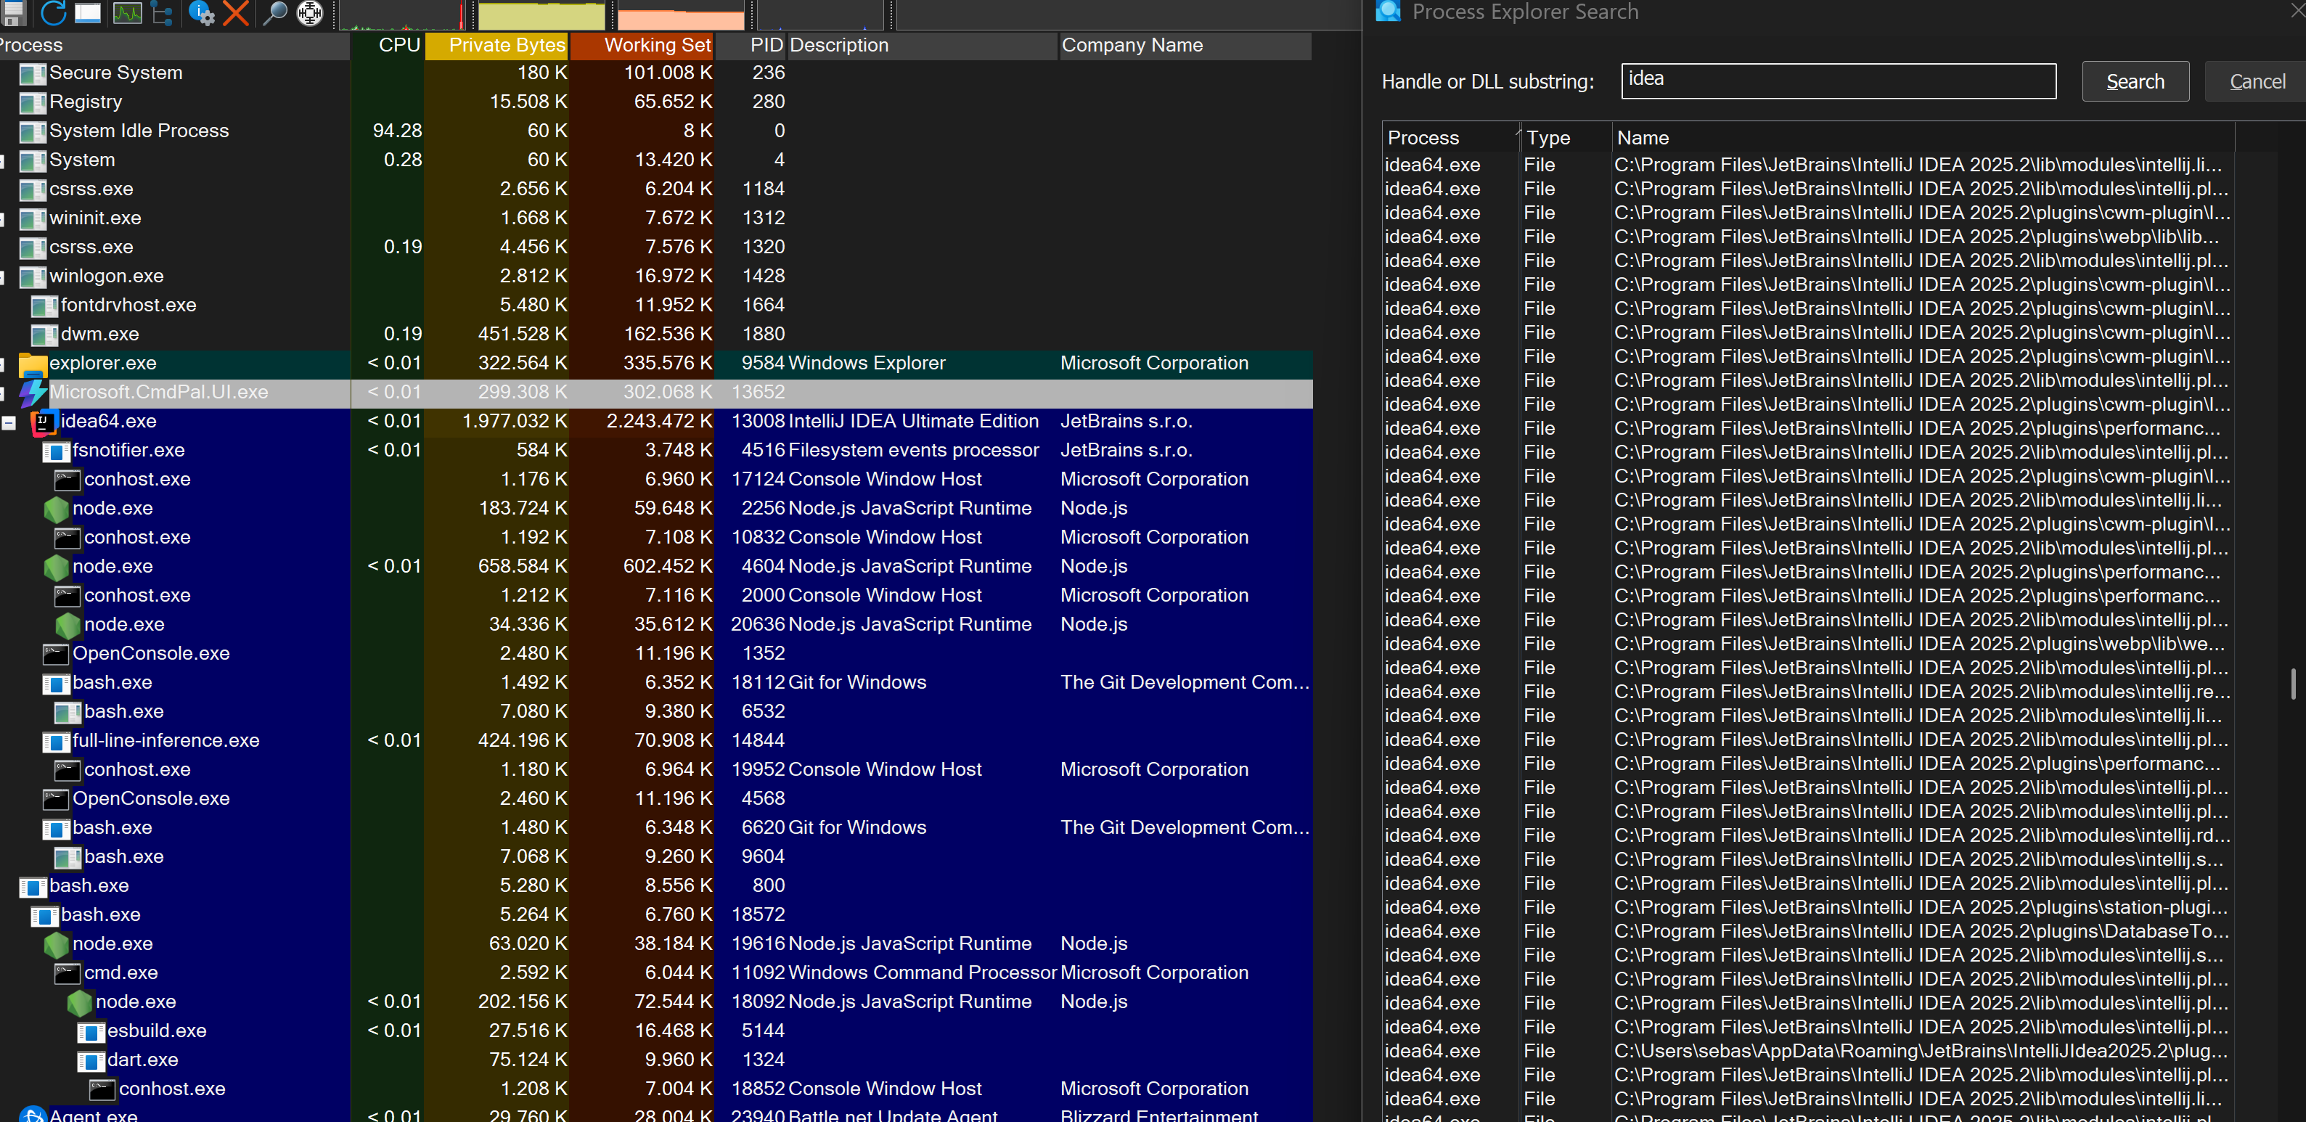The height and width of the screenshot is (1122, 2306).
Task: Toggle the process tree view icon
Action: click(163, 12)
